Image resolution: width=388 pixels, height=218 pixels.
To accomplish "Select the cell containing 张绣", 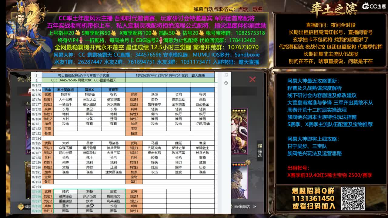I will click(x=202, y=95).
